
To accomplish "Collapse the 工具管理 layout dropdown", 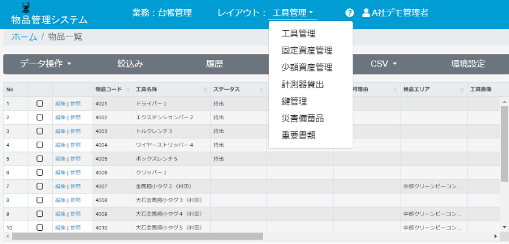I will (293, 13).
